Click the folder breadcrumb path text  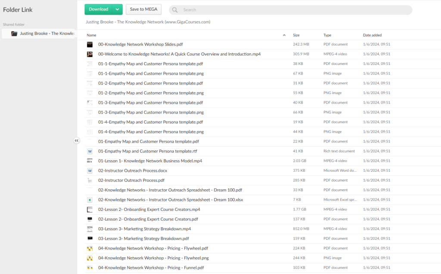[148, 22]
